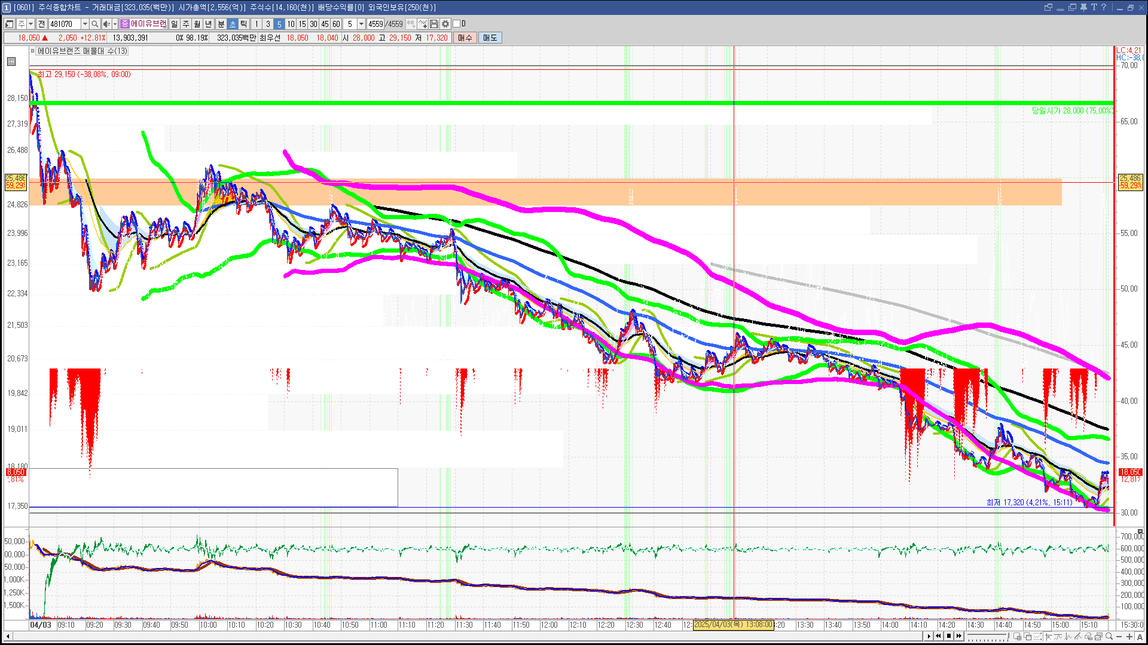
Task: Toggle the D checkbox in toolbar
Action: 457,24
